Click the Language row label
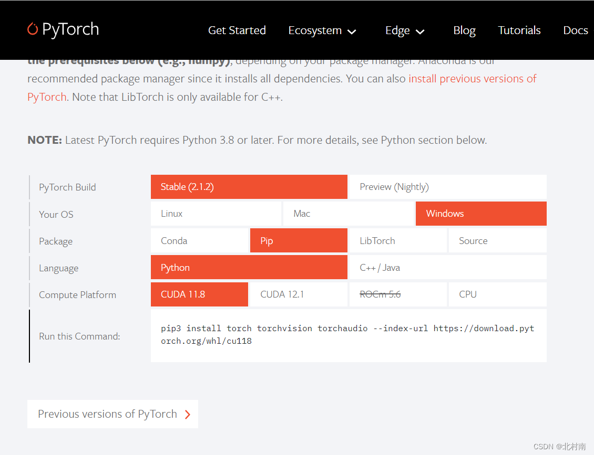Image resolution: width=594 pixels, height=455 pixels. tap(59, 268)
